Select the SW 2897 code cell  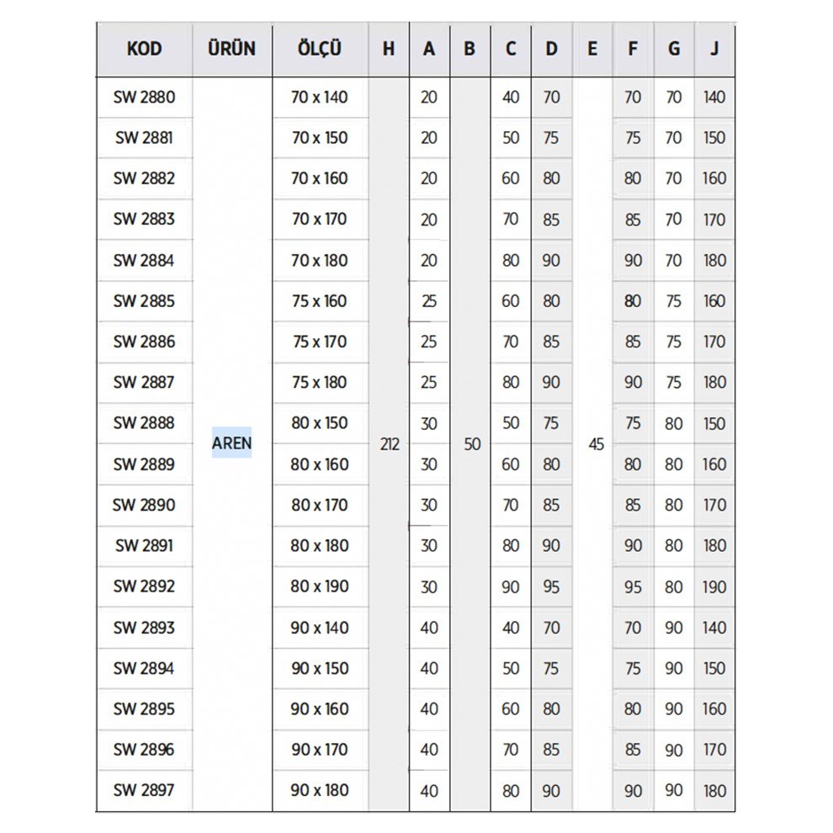[x=144, y=790]
